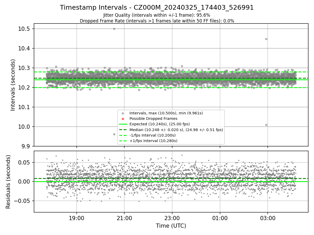This screenshot has width=314, height=235.
Task: Click the Intervals (seconds) y-axis label
Action: (13, 85)
